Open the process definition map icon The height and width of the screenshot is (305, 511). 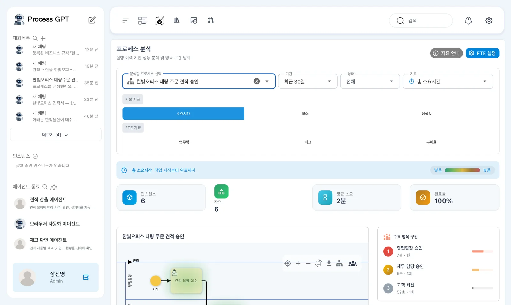tap(160, 20)
